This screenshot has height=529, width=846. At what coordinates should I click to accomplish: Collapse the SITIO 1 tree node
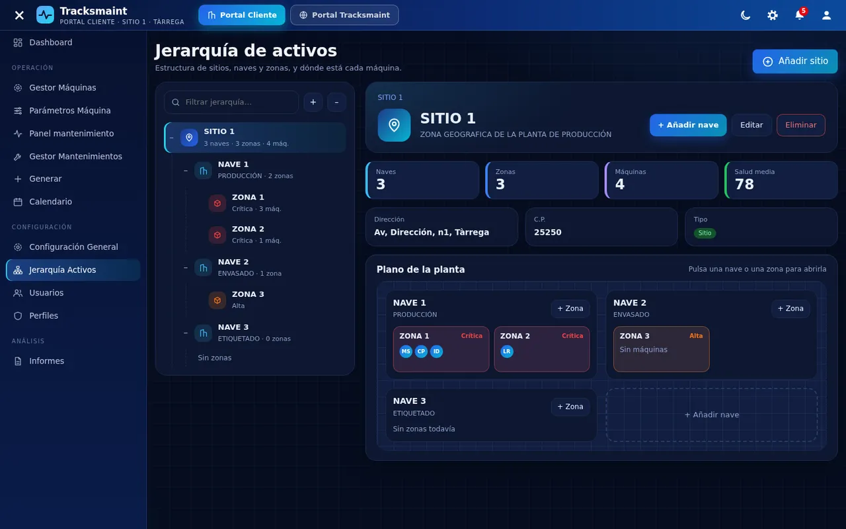click(172, 138)
